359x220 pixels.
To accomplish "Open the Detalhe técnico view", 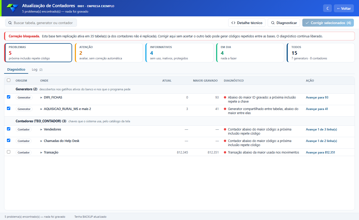I will (x=247, y=23).
